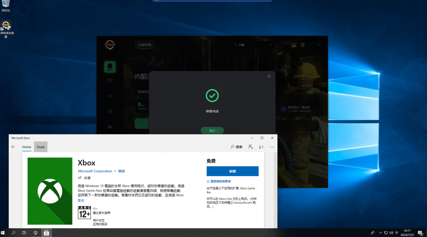Switch to the Deals tab
The width and height of the screenshot is (427, 237).
click(40, 147)
